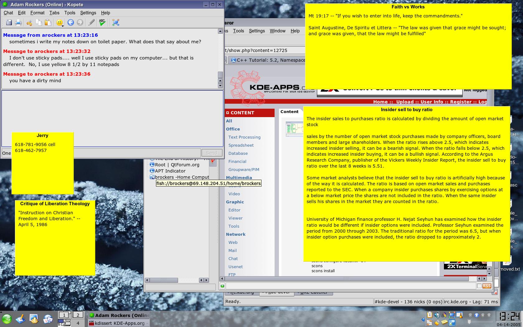Click the speaker volume tray icon
Image resolution: width=523 pixels, height=327 pixels.
tap(437, 315)
